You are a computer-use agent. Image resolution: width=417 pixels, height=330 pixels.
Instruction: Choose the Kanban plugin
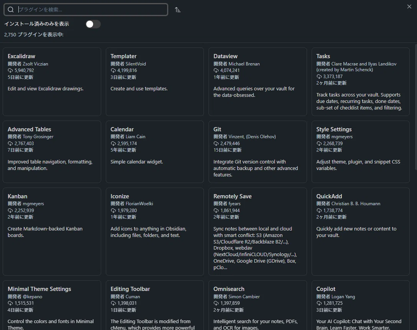52,232
